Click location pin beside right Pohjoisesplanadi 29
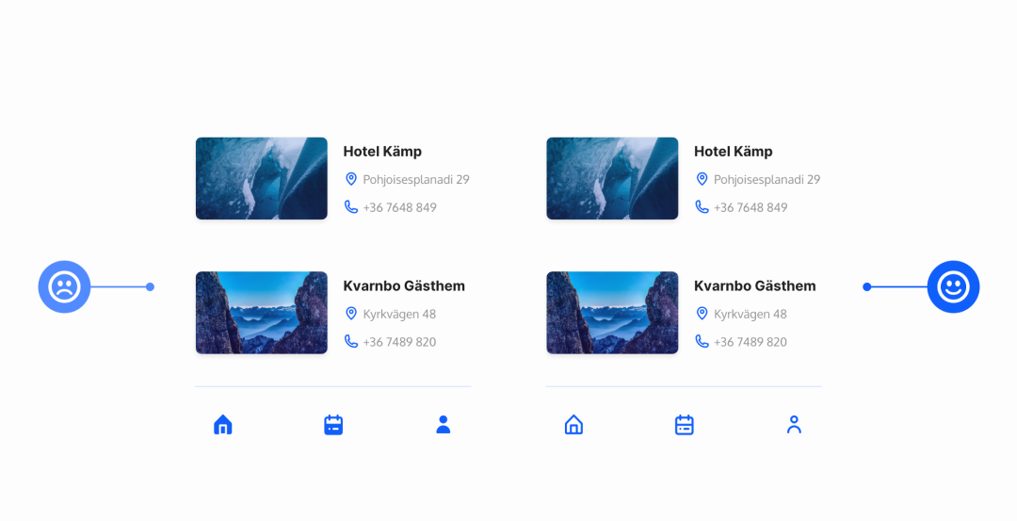The width and height of the screenshot is (1017, 521). pyautogui.click(x=702, y=179)
